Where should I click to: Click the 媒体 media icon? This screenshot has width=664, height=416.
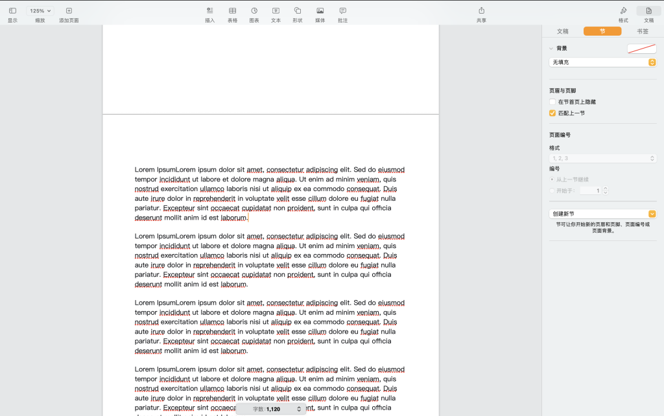tap(320, 10)
